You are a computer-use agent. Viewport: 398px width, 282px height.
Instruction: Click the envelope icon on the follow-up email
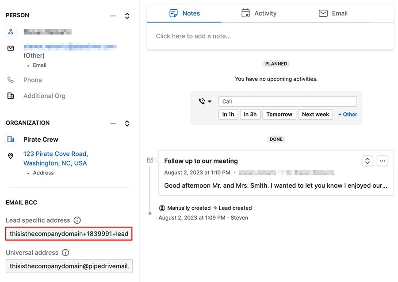(x=150, y=160)
